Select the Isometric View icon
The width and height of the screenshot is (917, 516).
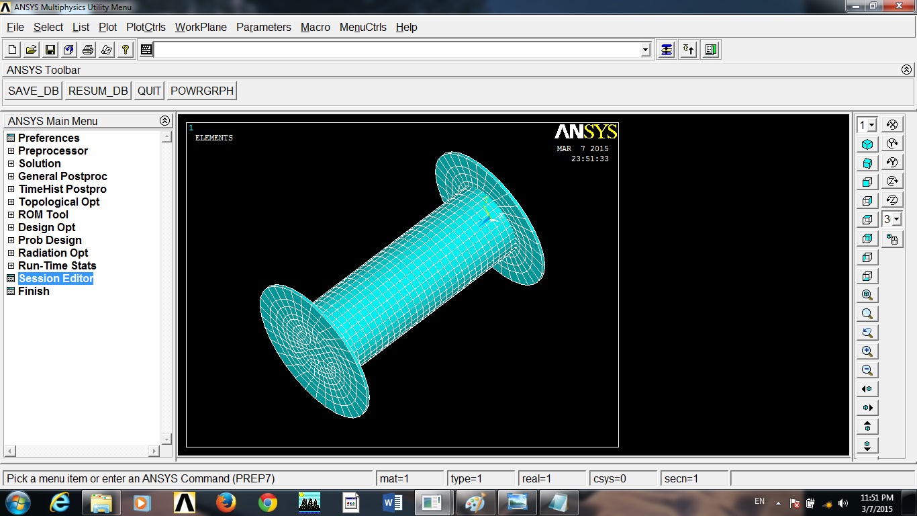pyautogui.click(x=867, y=144)
